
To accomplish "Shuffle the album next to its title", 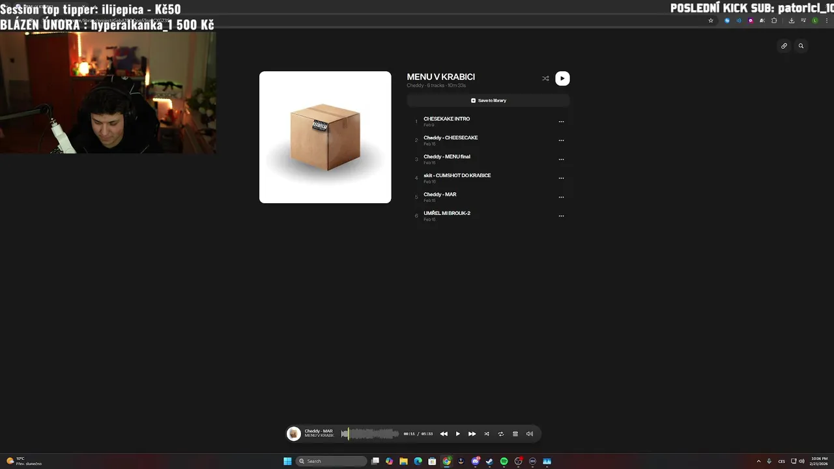I will pyautogui.click(x=545, y=78).
